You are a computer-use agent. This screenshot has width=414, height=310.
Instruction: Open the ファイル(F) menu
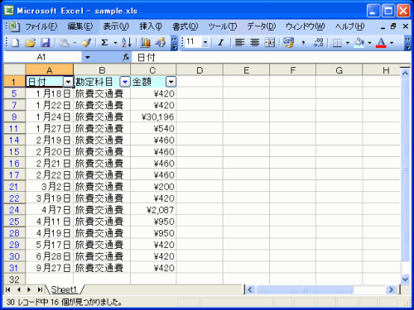(41, 26)
